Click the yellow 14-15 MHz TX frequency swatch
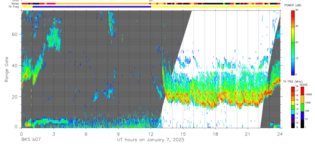The height and width of the screenshot is (145, 315). (293, 102)
